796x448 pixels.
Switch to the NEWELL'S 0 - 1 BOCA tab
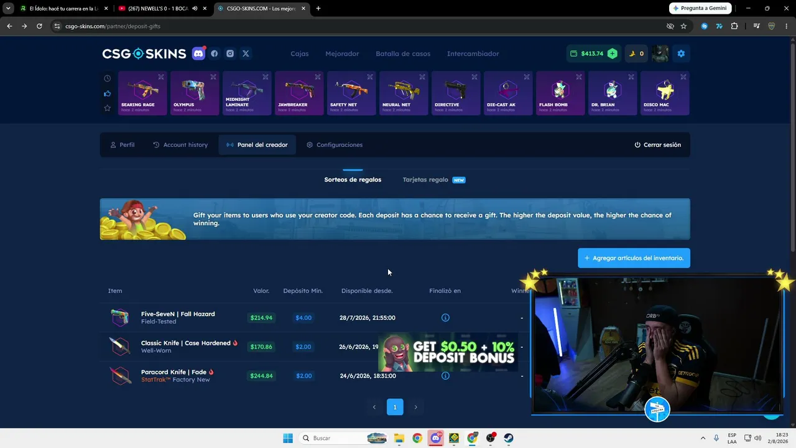tap(163, 8)
